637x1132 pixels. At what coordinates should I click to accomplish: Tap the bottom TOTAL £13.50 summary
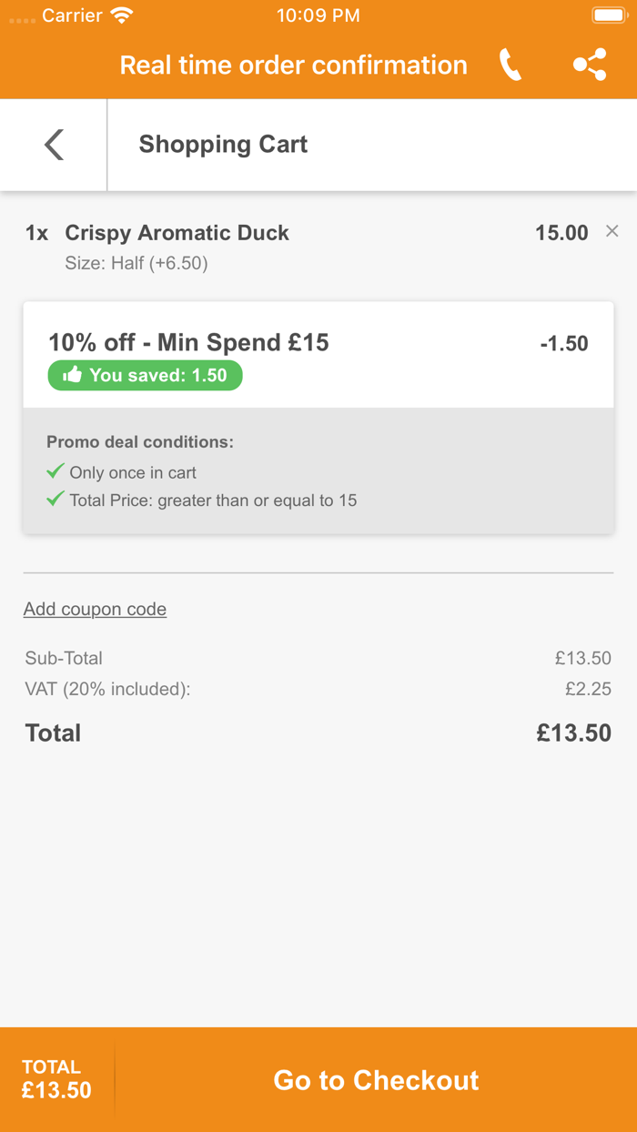coord(56,1079)
